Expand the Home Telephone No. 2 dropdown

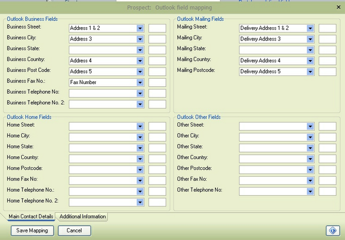(x=140, y=202)
